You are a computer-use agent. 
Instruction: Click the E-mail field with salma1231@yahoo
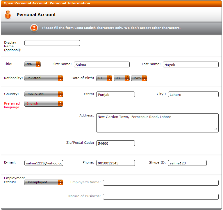[44, 163]
